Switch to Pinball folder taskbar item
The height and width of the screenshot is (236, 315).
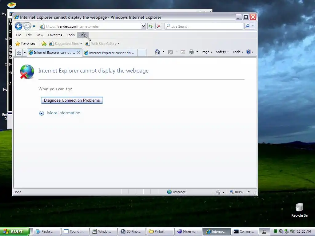[x=160, y=231]
